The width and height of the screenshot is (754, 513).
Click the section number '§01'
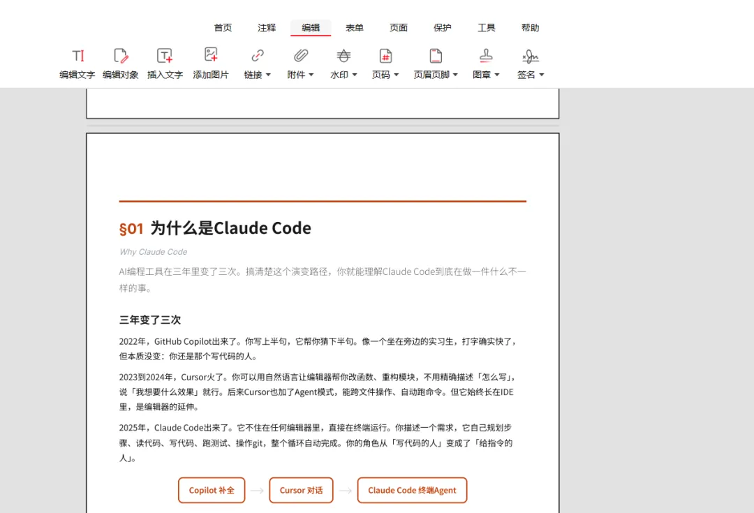(x=131, y=228)
